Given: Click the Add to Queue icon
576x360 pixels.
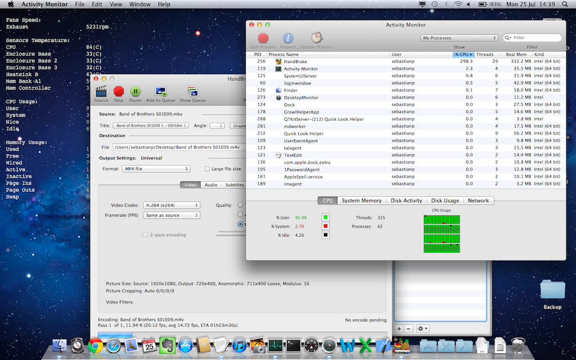Looking at the screenshot, I should click(x=160, y=91).
